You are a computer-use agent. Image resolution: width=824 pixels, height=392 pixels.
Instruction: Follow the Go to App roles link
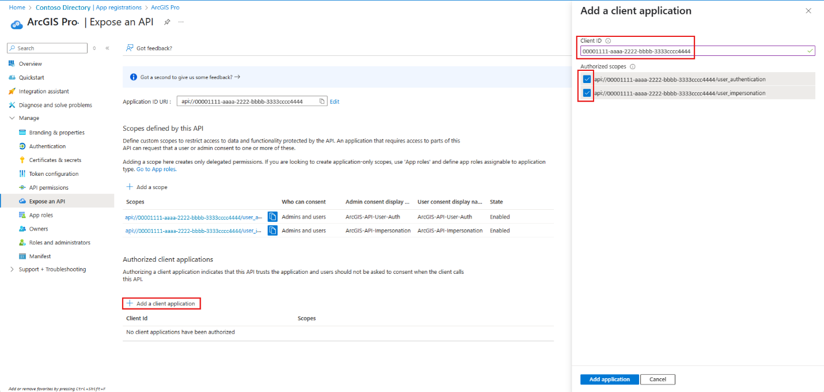point(157,169)
